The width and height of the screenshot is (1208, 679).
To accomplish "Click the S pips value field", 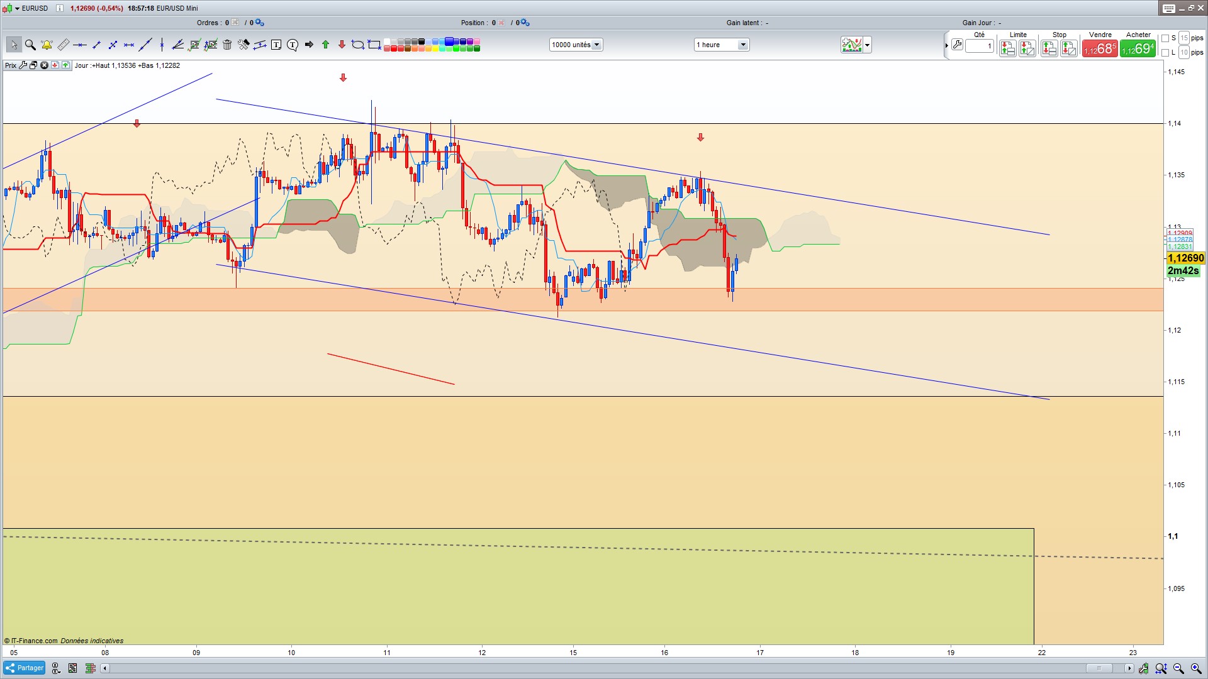I will coord(1184,38).
